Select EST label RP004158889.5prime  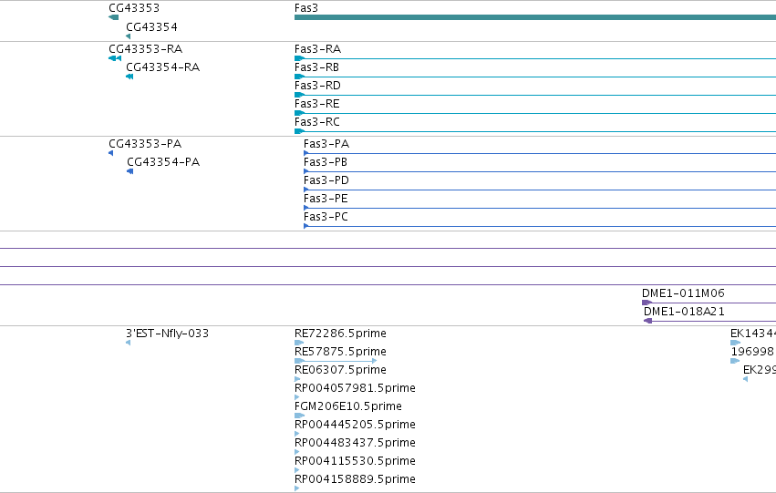tap(355, 479)
